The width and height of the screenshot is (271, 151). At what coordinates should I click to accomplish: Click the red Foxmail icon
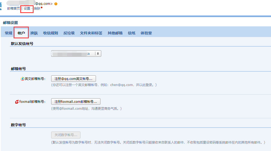tap(17, 102)
